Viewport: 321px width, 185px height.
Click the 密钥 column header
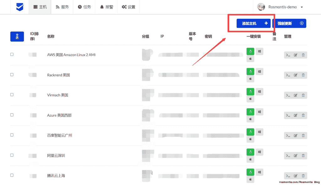pyautogui.click(x=208, y=36)
